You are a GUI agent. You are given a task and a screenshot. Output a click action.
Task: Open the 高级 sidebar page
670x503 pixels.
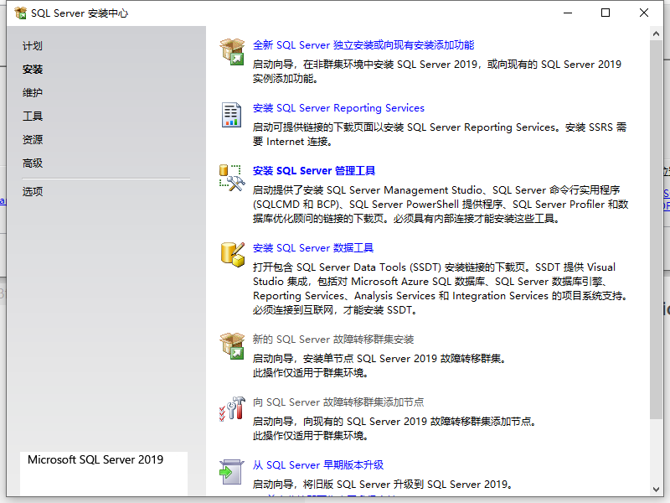[33, 163]
